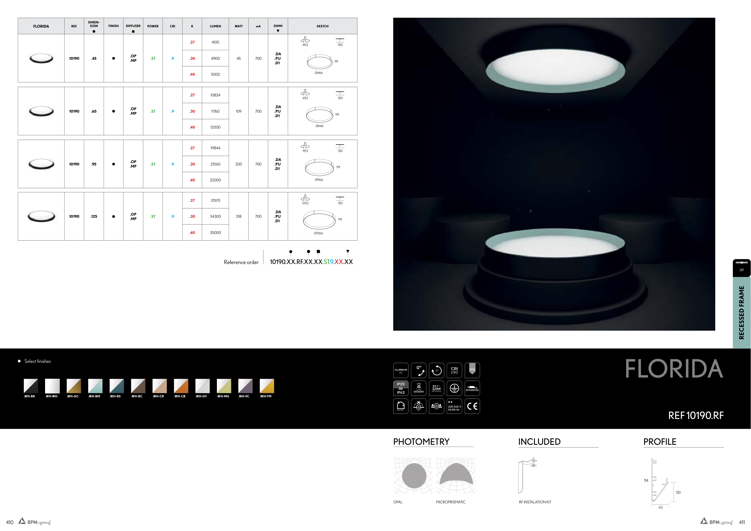Select the WH-BK finish swatch
The width and height of the screenshot is (751, 531).
pos(31,386)
